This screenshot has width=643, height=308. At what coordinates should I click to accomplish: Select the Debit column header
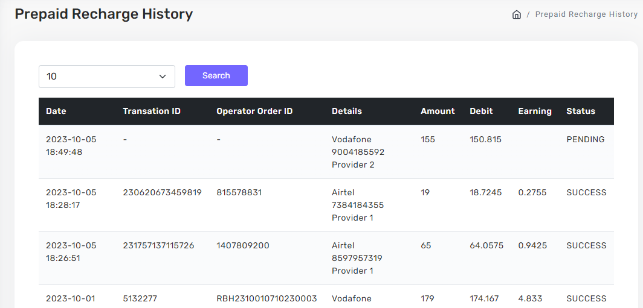coord(481,111)
